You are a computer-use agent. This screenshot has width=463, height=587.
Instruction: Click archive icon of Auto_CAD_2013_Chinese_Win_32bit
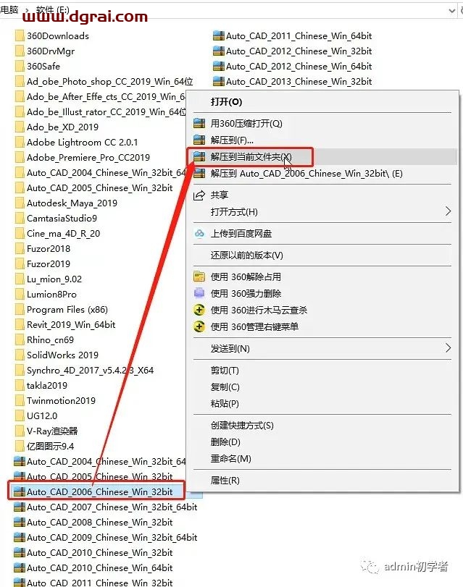[218, 81]
